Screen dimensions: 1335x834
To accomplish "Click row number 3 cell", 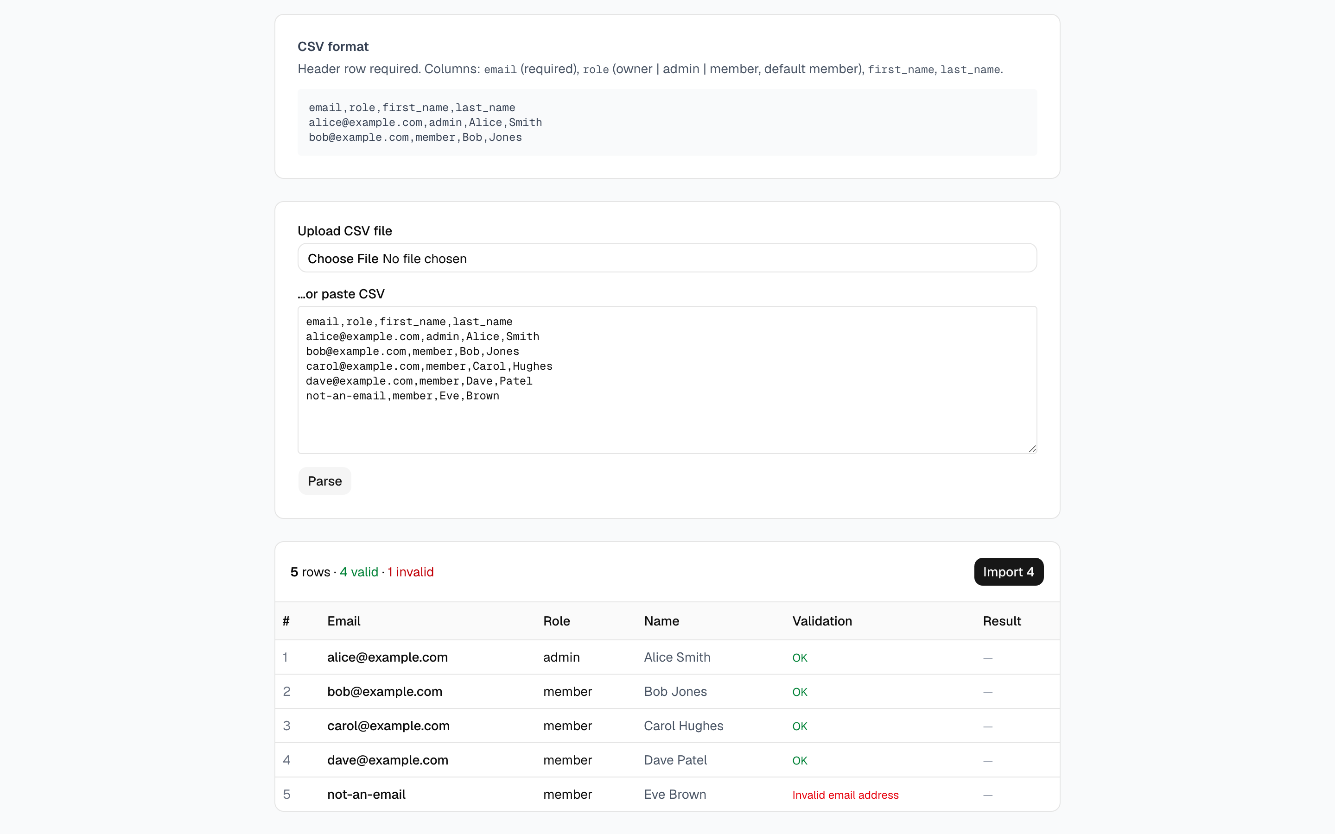I will (286, 726).
